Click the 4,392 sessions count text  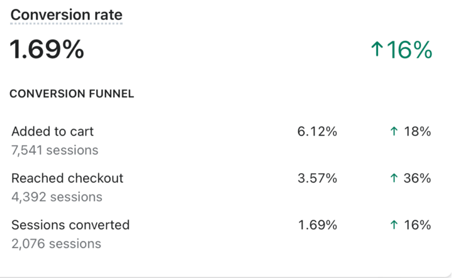pyautogui.click(x=57, y=197)
